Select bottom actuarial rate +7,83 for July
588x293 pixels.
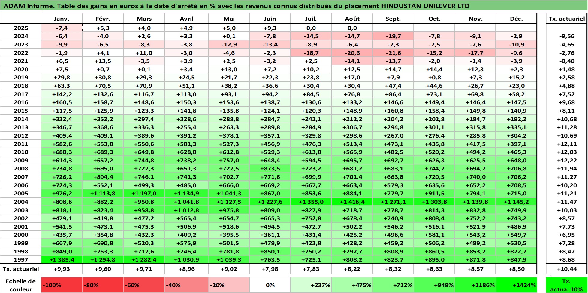tap(311, 269)
